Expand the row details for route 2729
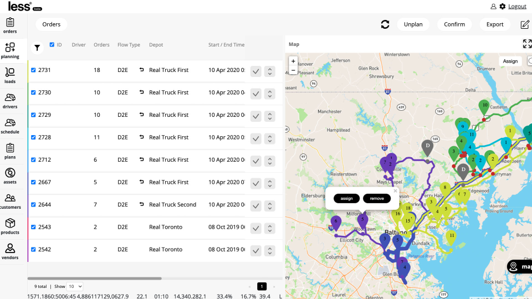The image size is (532, 299). (x=270, y=116)
